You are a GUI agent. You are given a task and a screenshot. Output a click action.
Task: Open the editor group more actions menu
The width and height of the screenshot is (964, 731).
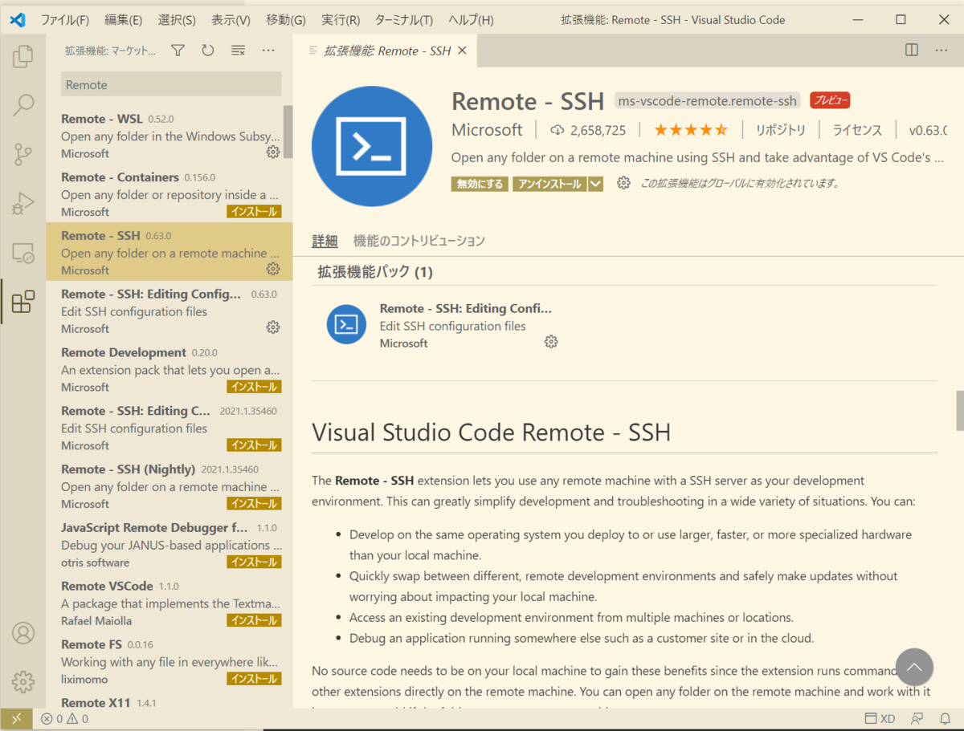942,50
